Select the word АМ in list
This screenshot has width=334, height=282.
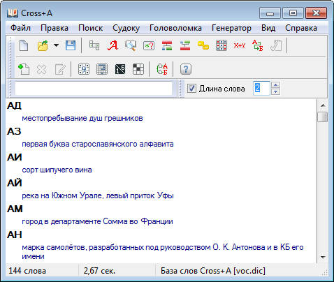(x=15, y=209)
